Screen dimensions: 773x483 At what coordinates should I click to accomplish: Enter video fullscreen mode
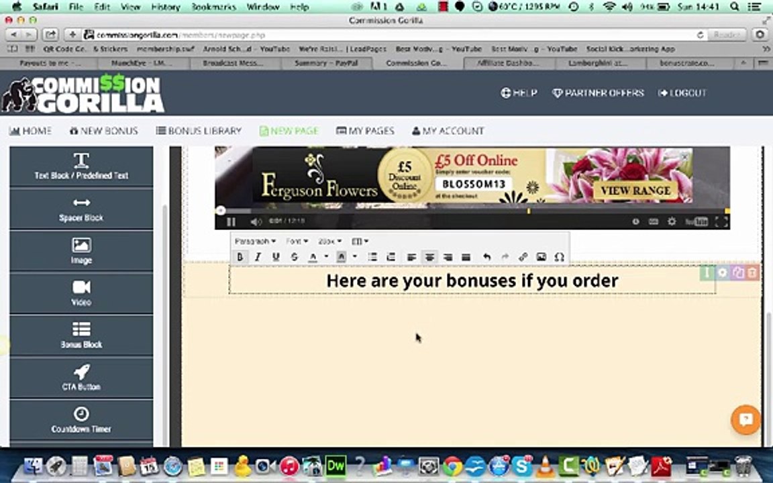pyautogui.click(x=721, y=222)
